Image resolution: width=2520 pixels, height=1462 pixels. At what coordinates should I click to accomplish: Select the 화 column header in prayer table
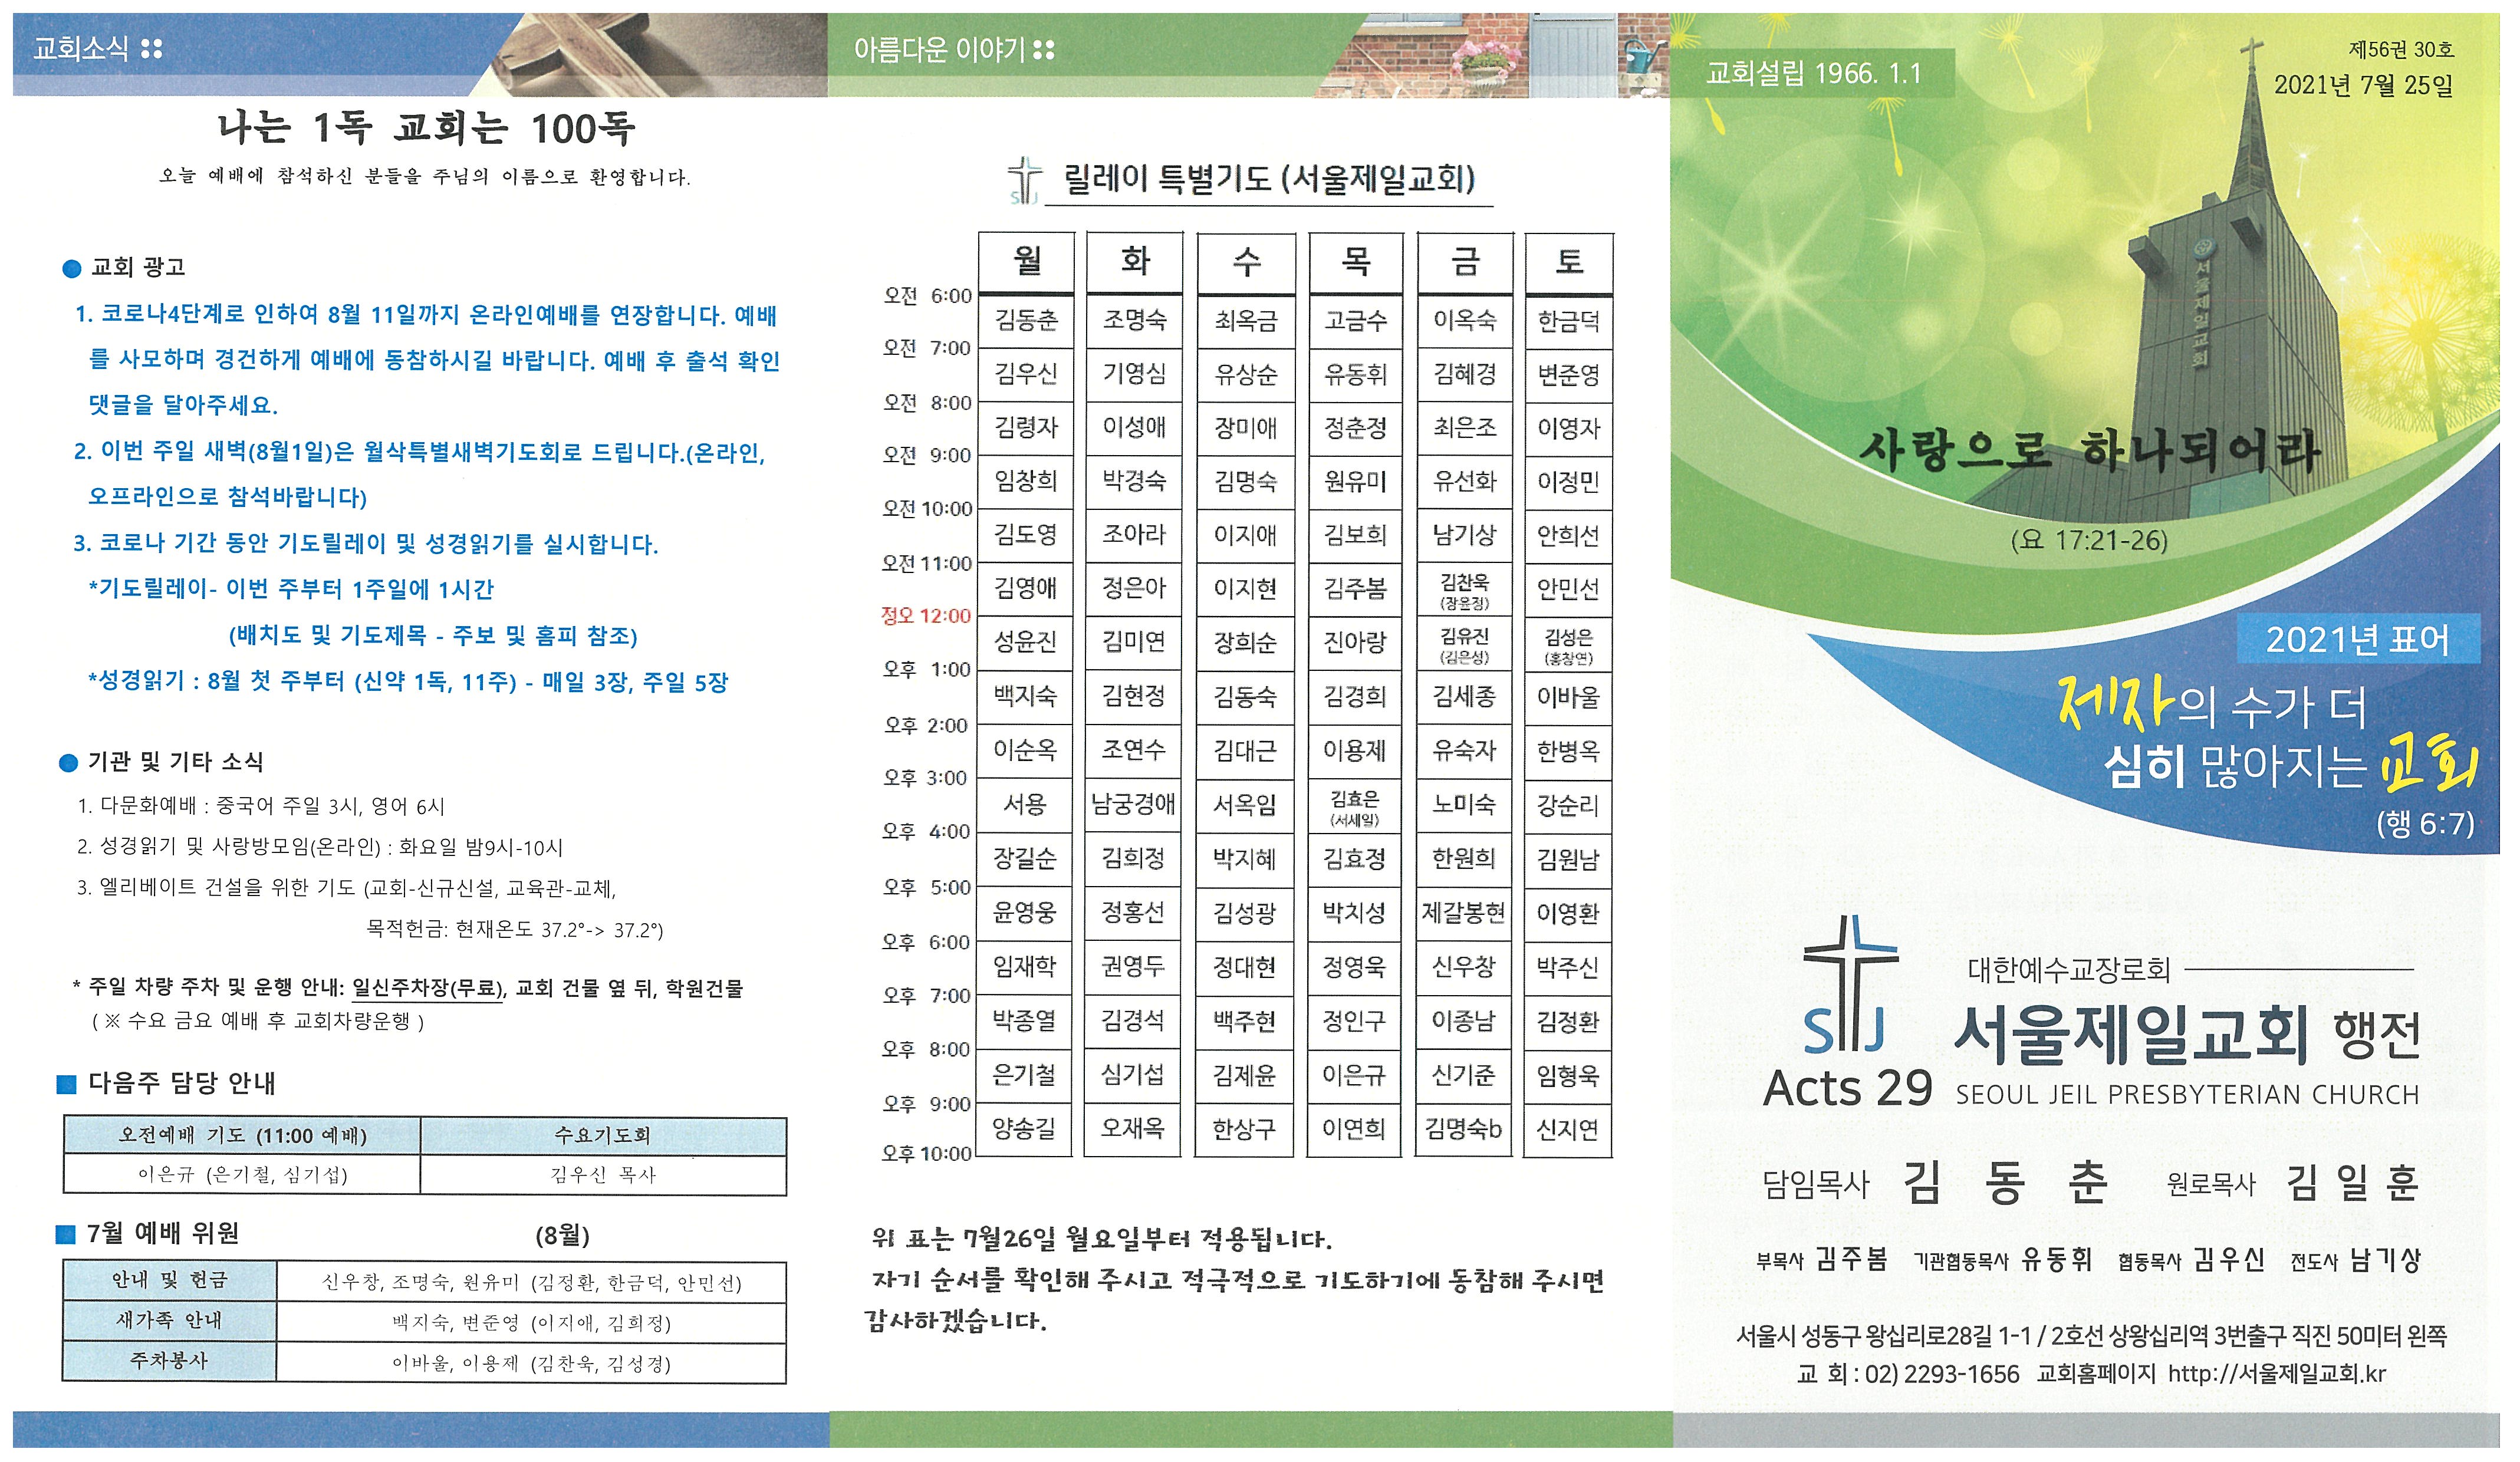click(x=1135, y=262)
